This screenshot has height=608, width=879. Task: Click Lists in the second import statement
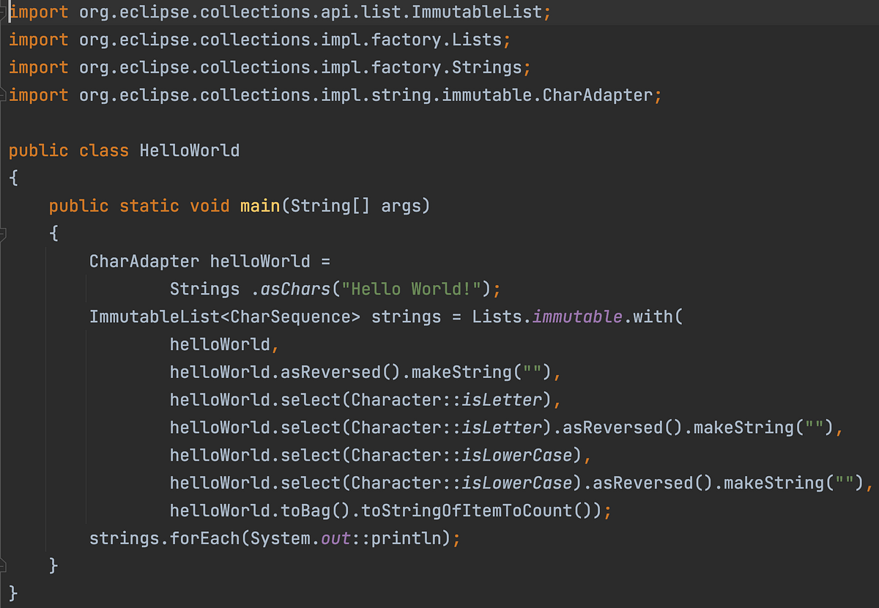coord(477,40)
